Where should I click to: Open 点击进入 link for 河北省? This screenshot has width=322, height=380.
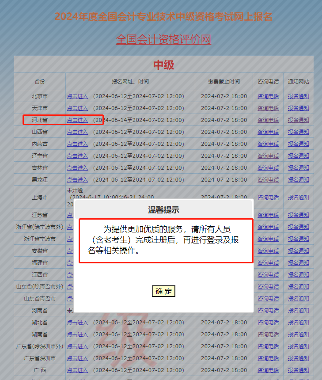(x=77, y=120)
